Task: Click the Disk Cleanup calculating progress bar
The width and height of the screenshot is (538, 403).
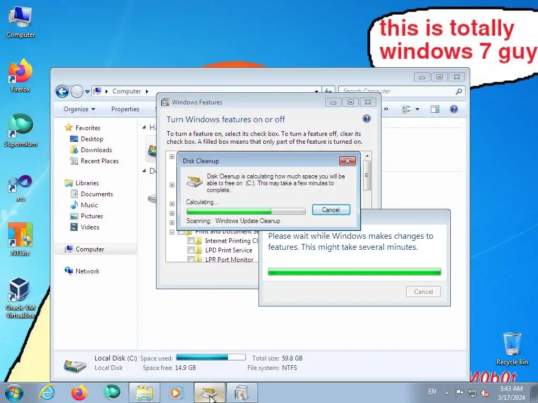Action: pos(246,211)
